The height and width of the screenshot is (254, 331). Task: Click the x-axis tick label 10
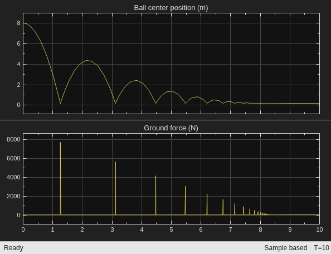point(319,229)
